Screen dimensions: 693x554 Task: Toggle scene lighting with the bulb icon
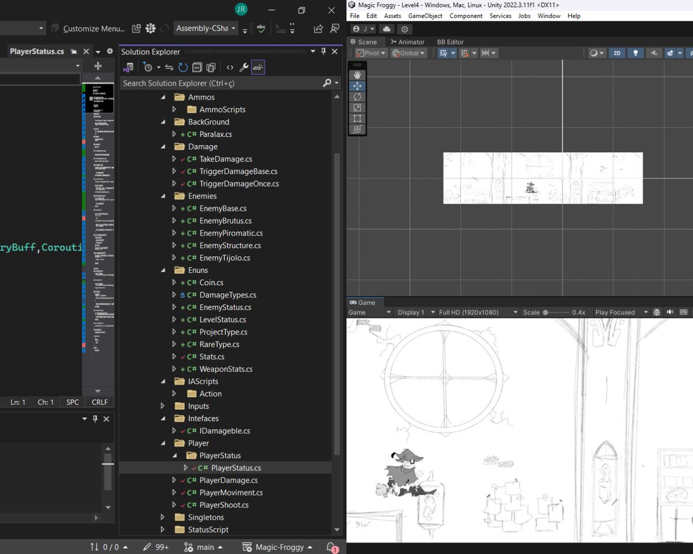click(635, 53)
